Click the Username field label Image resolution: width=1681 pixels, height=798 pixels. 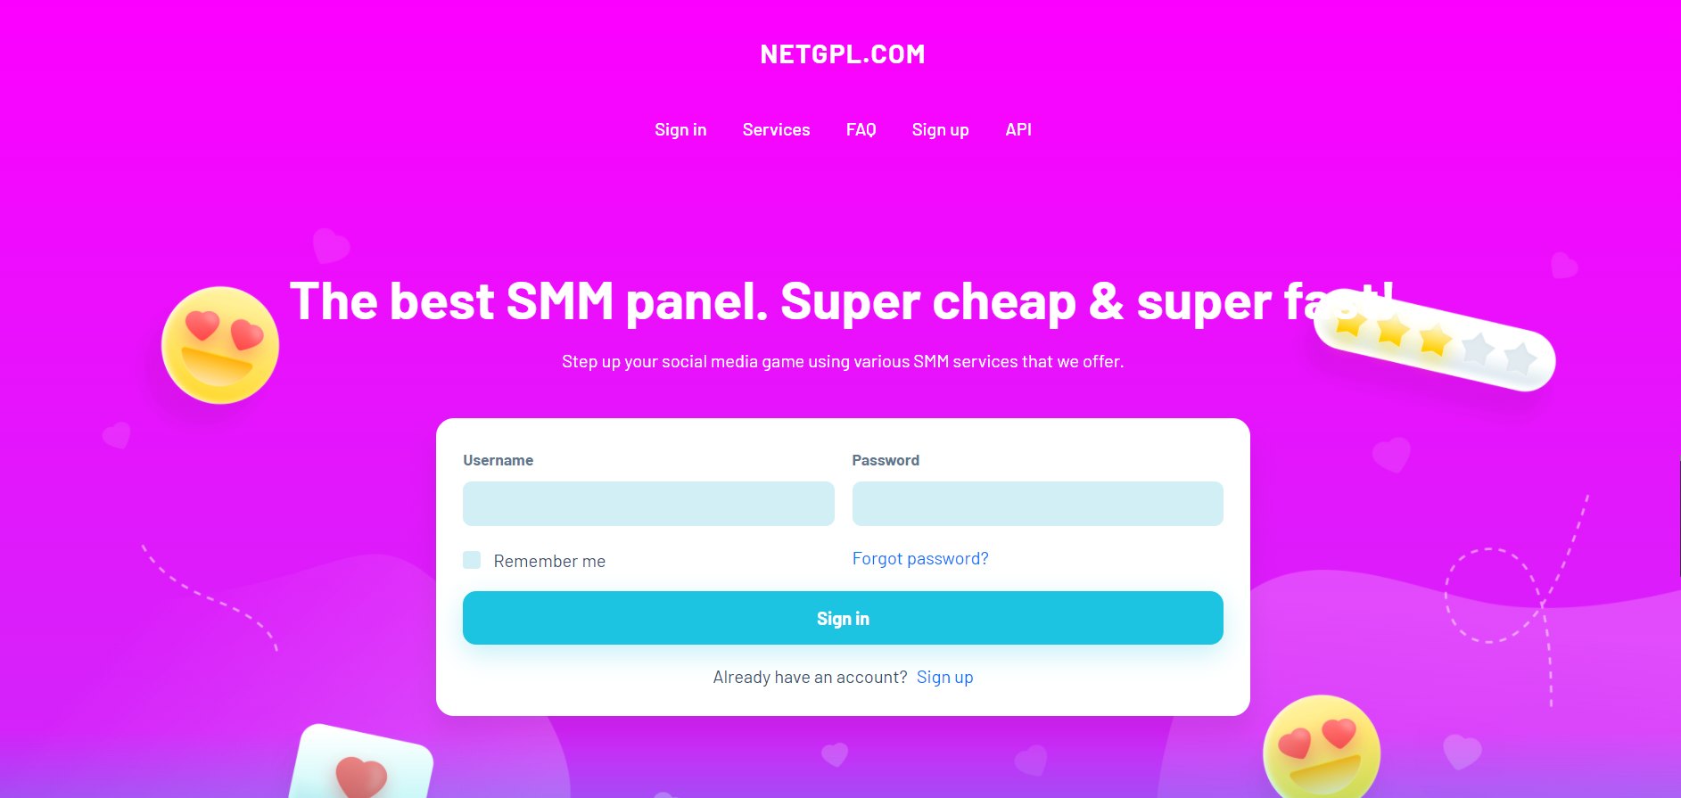pyautogui.click(x=498, y=460)
